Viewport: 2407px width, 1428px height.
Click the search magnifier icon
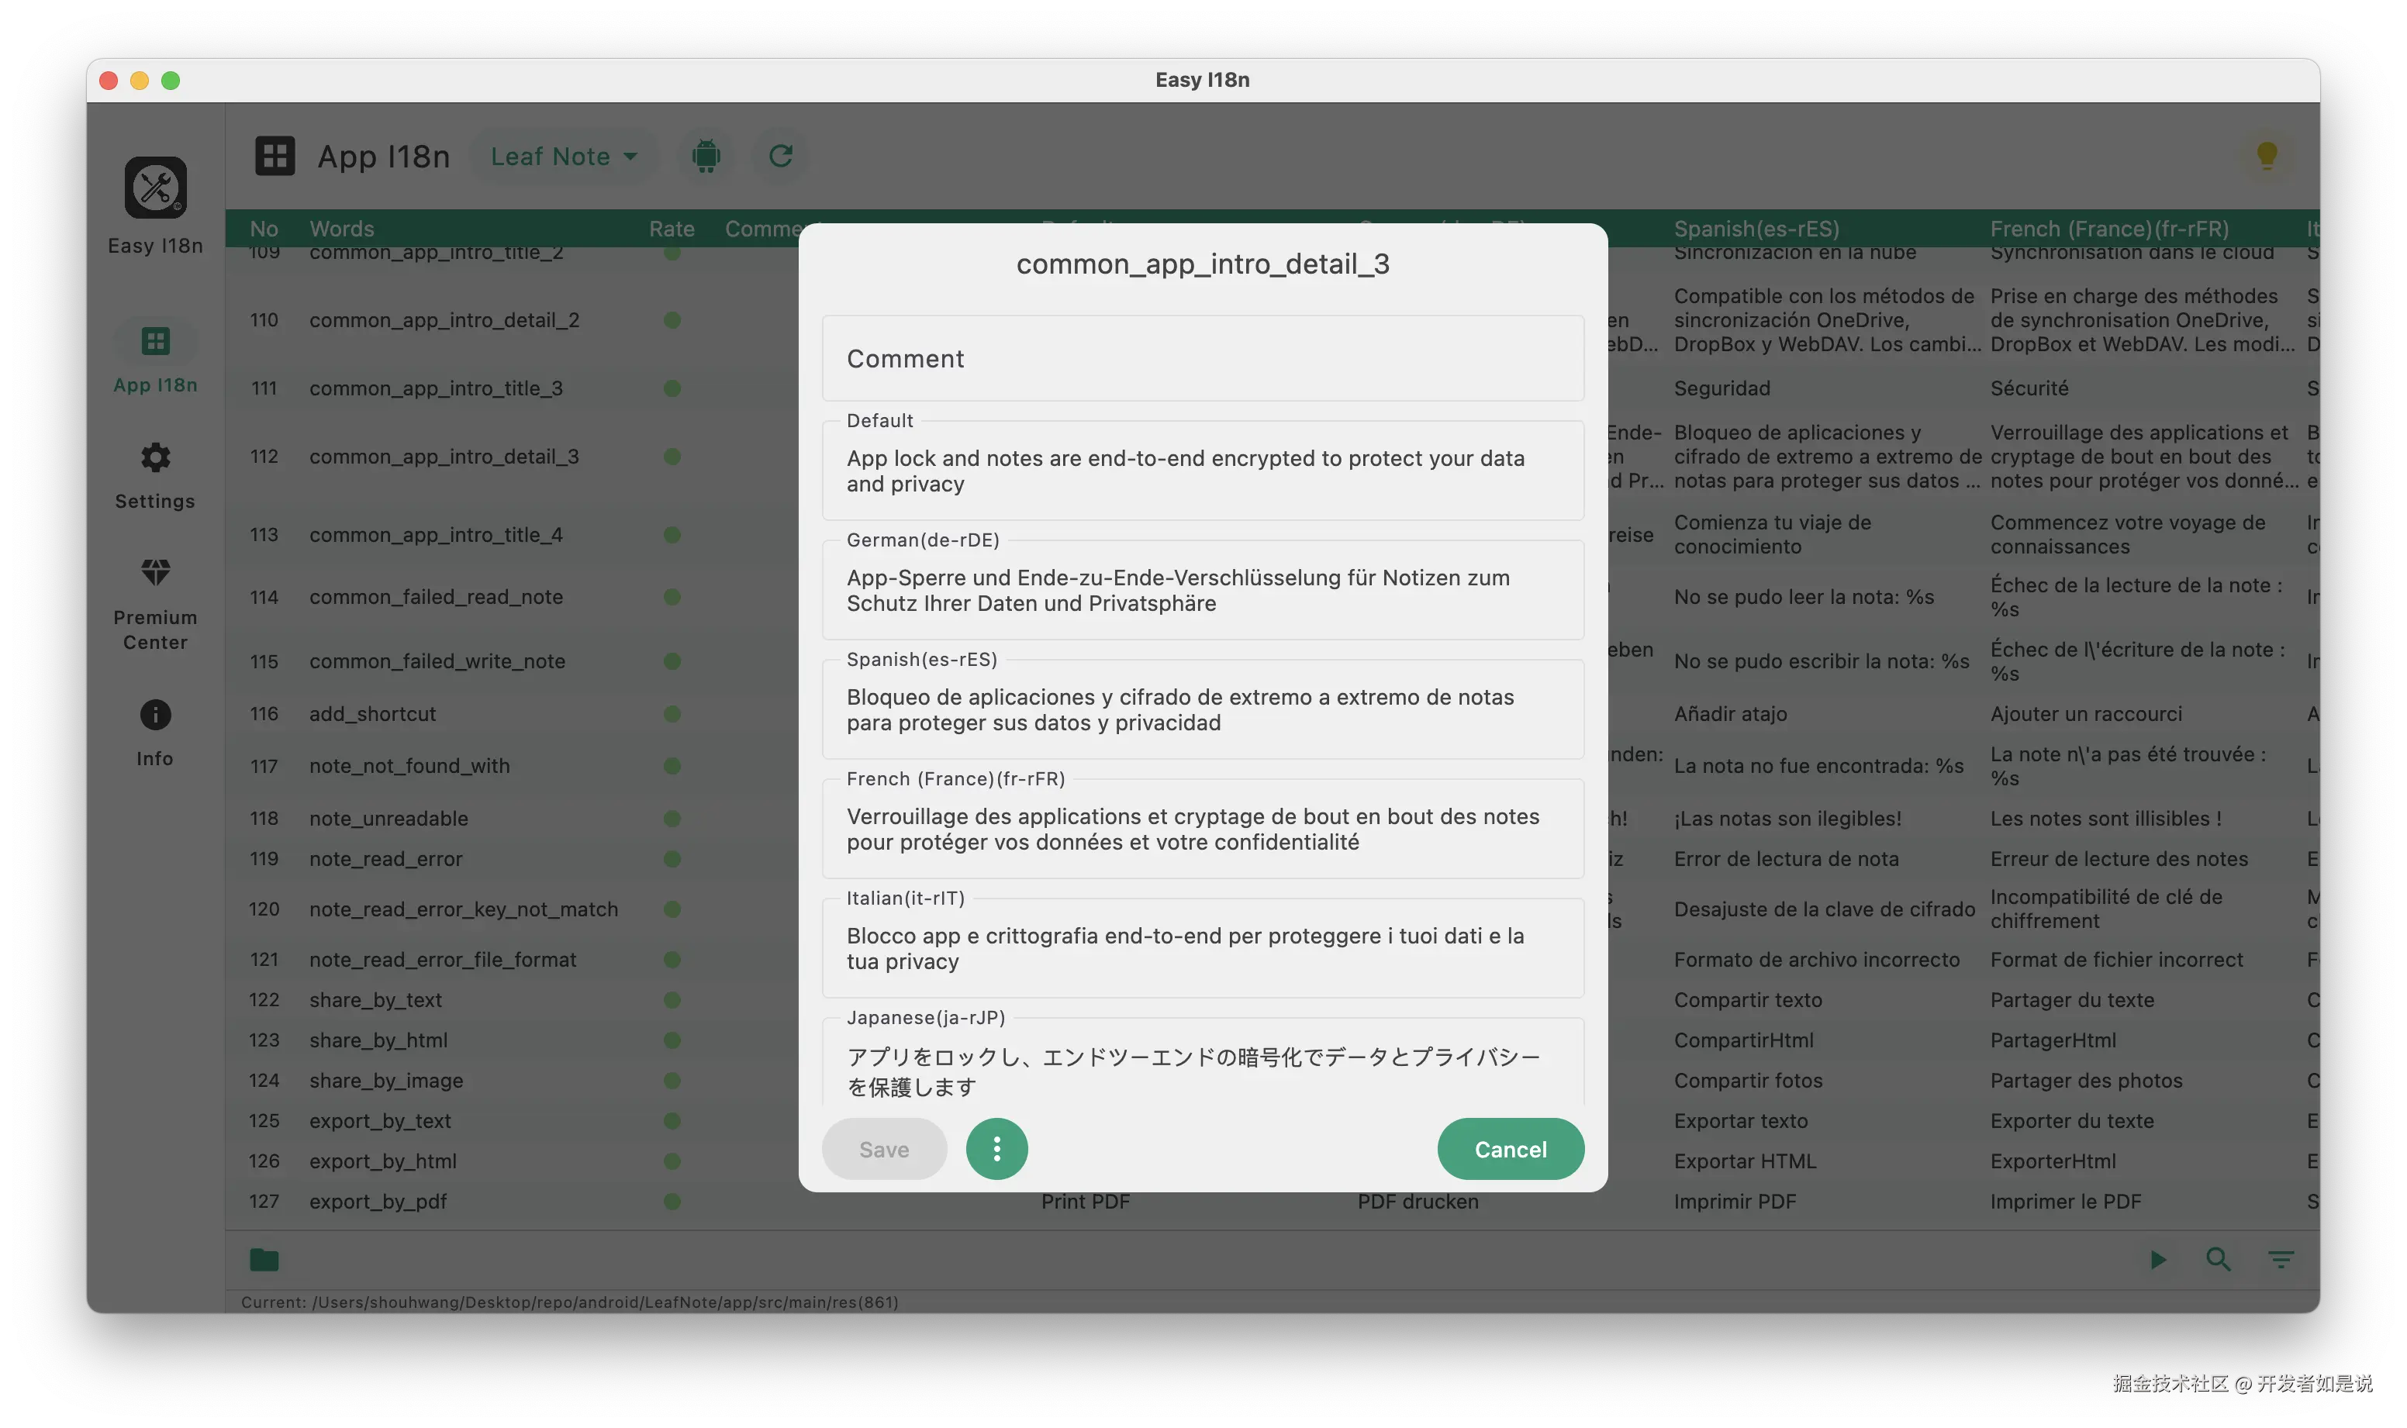pos(2219,1260)
